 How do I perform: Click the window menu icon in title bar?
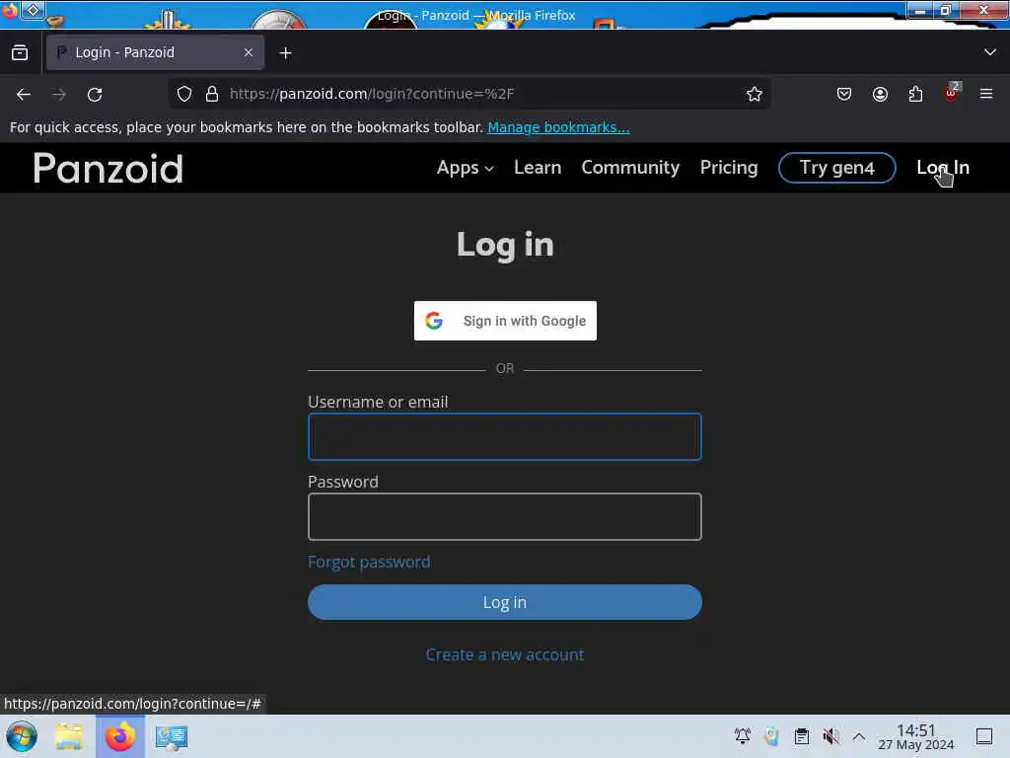(33, 10)
